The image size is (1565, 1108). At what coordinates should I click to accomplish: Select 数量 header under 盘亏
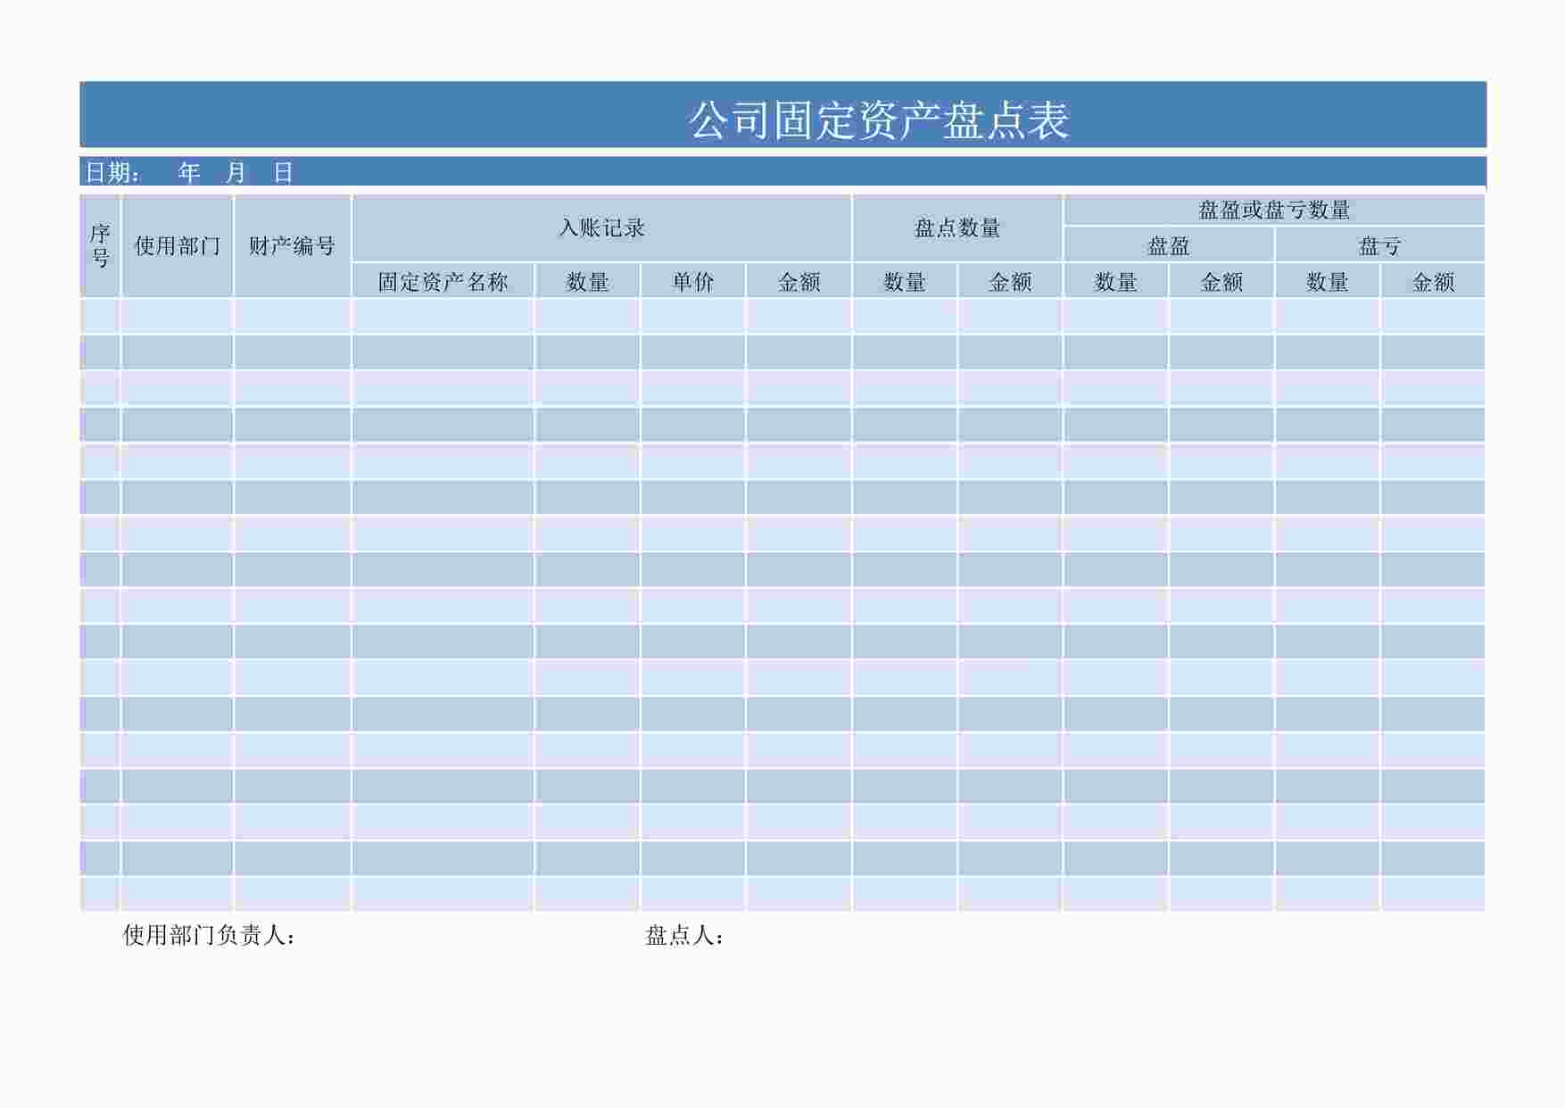click(1328, 281)
